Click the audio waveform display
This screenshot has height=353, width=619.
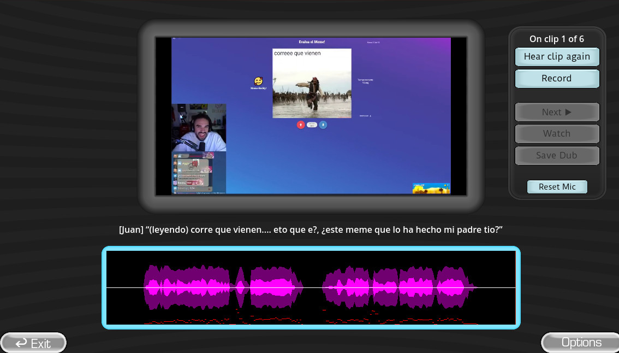(311, 288)
